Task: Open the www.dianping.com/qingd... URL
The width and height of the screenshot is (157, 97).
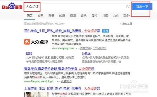Action: 40,81
